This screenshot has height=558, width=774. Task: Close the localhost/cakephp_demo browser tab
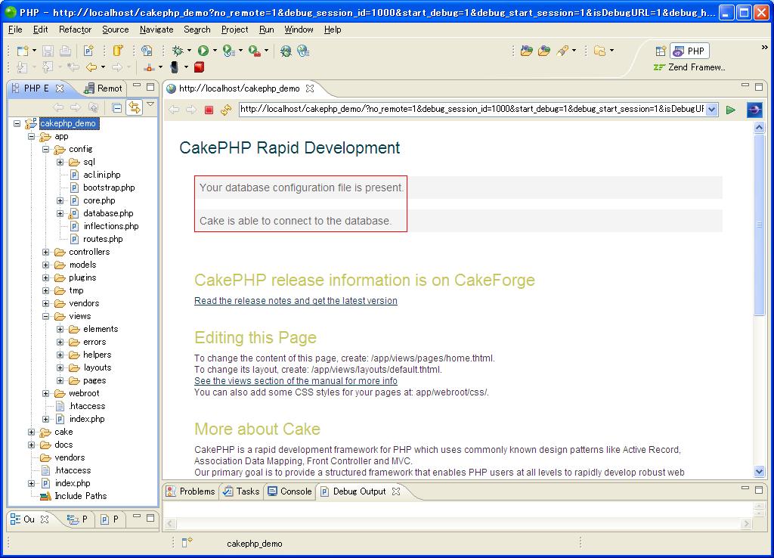(x=309, y=88)
